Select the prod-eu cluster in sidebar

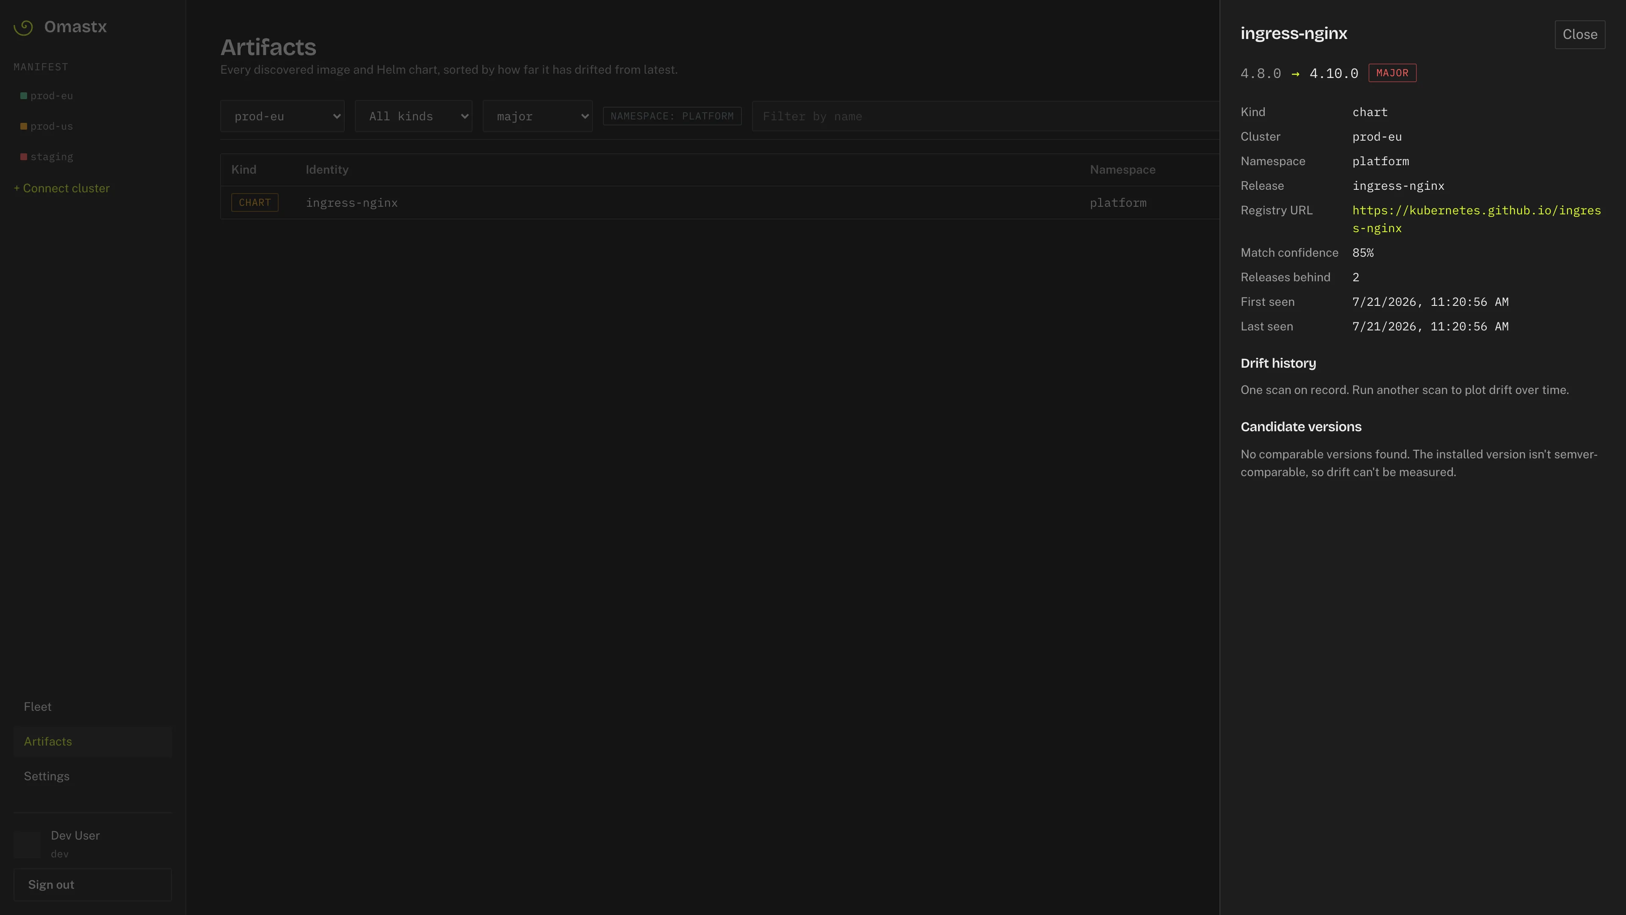click(x=47, y=96)
